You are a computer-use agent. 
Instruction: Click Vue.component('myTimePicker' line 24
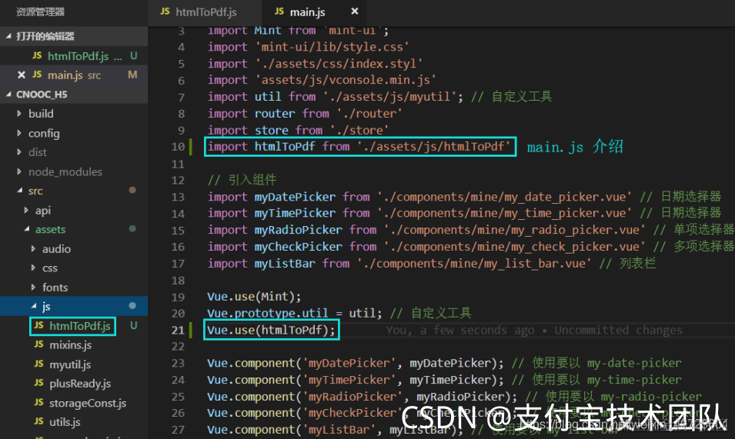[356, 380]
